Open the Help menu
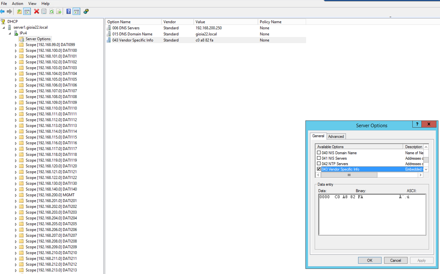This screenshot has height=274, width=440. click(x=46, y=4)
